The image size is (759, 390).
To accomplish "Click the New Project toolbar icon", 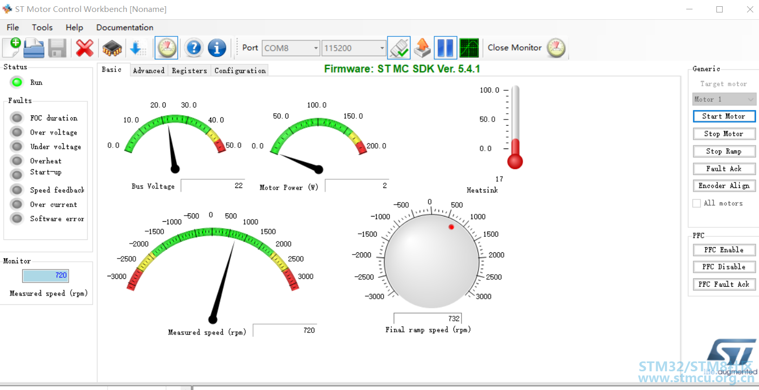I will click(x=11, y=48).
